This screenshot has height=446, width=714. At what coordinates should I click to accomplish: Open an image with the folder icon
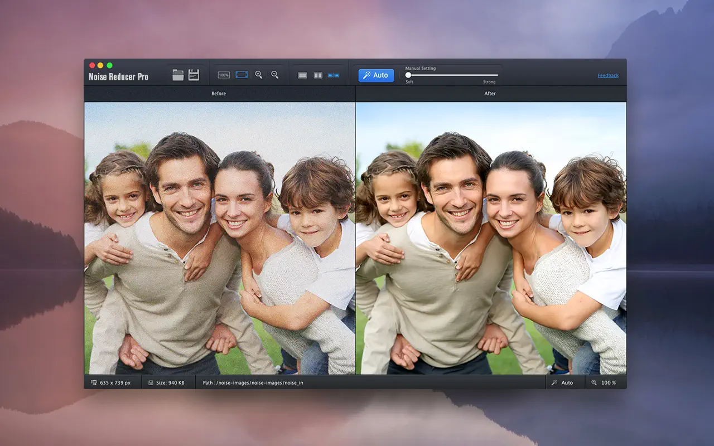tap(178, 75)
